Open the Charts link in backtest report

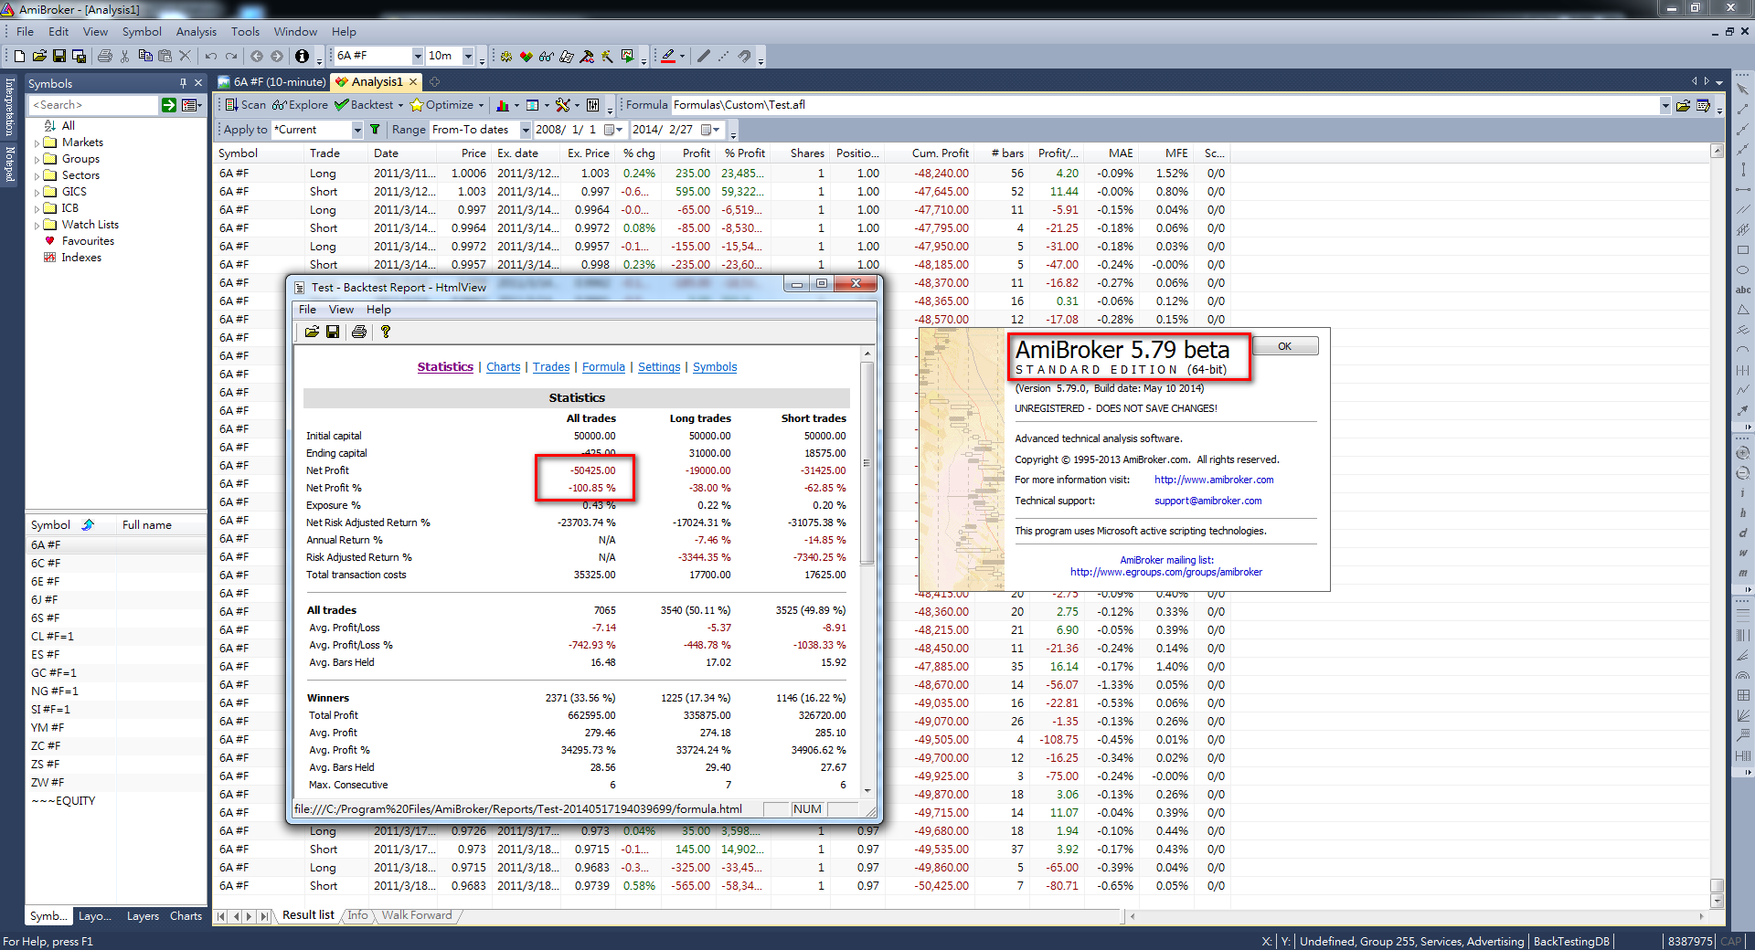pos(503,367)
